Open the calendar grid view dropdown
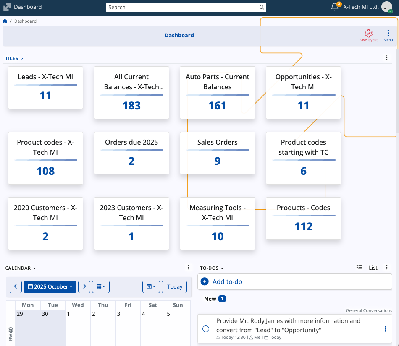This screenshot has width=399, height=346. (x=100, y=286)
